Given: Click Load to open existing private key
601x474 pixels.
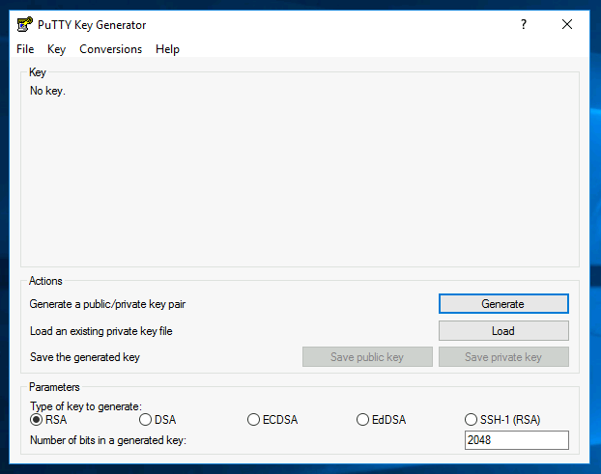Looking at the screenshot, I should coord(502,331).
